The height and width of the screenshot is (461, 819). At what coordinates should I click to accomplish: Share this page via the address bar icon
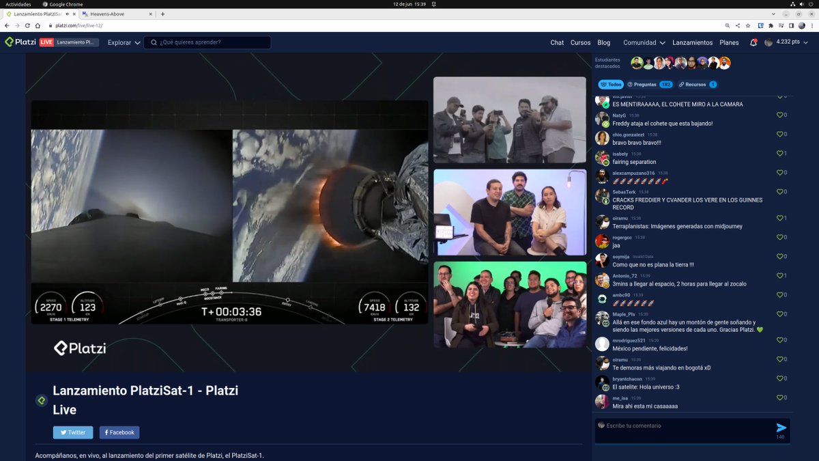pyautogui.click(x=738, y=25)
